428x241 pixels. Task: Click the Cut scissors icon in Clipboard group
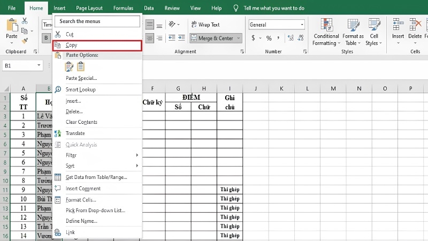(25, 21)
